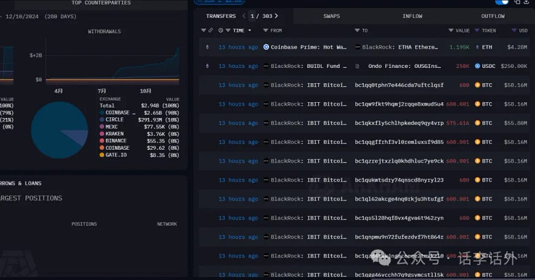This screenshot has width=535, height=280.
Task: Click '13 hours ago' on the Ondo Finance row
Action: [x=238, y=66]
